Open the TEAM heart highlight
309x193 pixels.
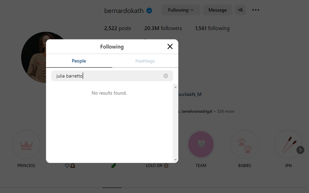click(201, 145)
